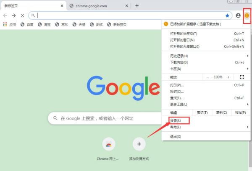
Task: Click the magnifier in Google search box
Action: (x=55, y=118)
